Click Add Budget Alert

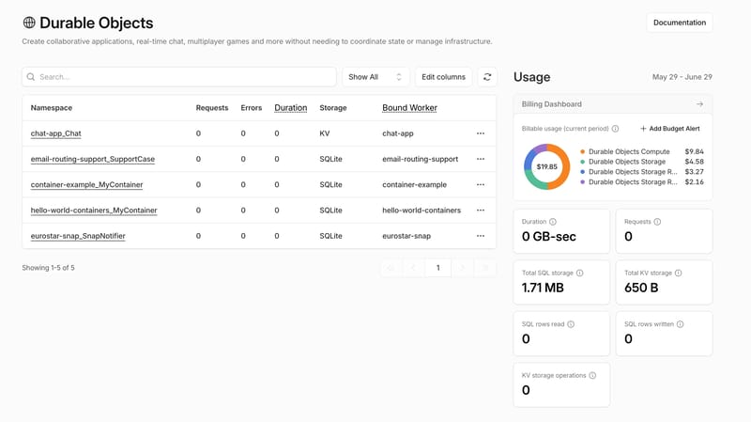pyautogui.click(x=670, y=129)
